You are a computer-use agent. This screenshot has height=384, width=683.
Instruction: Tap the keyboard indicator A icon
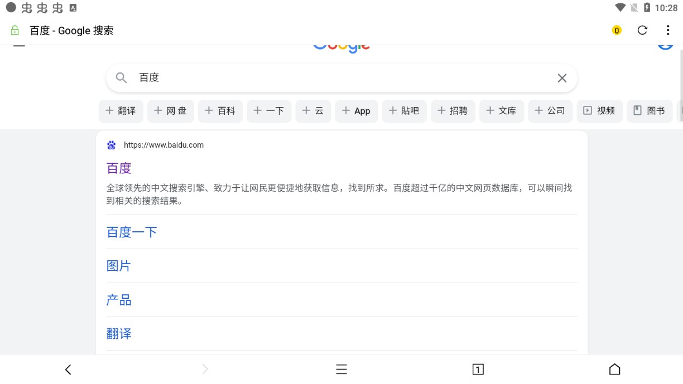click(x=73, y=8)
